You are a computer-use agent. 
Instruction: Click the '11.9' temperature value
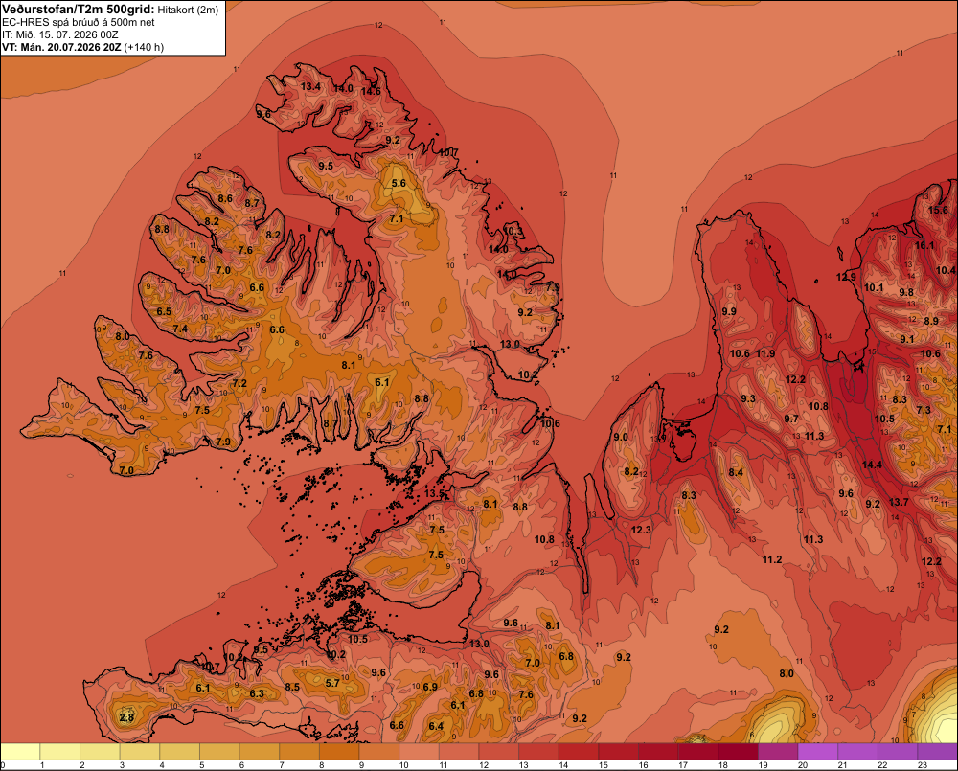tap(765, 353)
